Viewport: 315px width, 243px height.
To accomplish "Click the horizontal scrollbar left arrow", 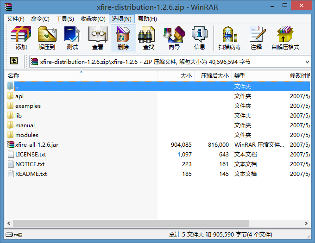I will tap(9, 223).
